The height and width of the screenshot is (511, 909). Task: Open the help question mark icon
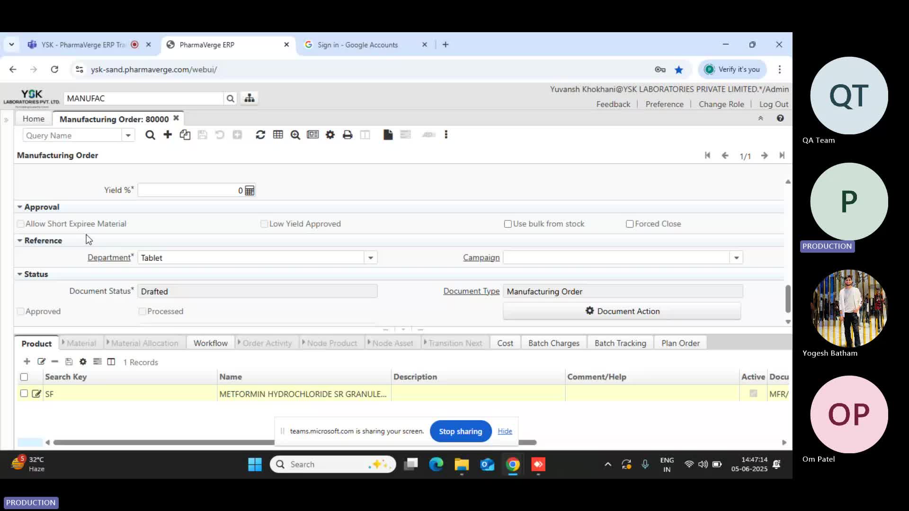point(780,118)
